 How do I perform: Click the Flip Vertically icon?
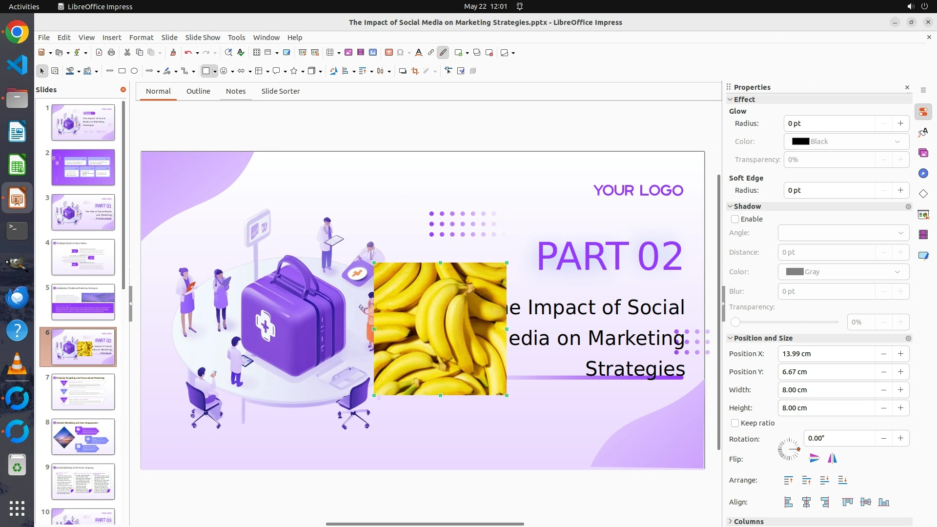coord(814,458)
